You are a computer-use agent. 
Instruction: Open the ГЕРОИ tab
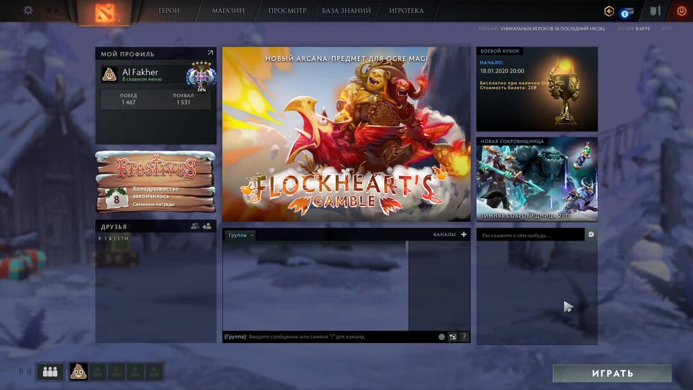[169, 11]
